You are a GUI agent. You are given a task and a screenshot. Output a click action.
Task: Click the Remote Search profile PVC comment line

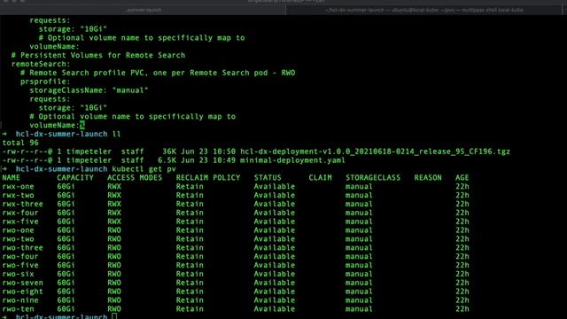(x=158, y=73)
